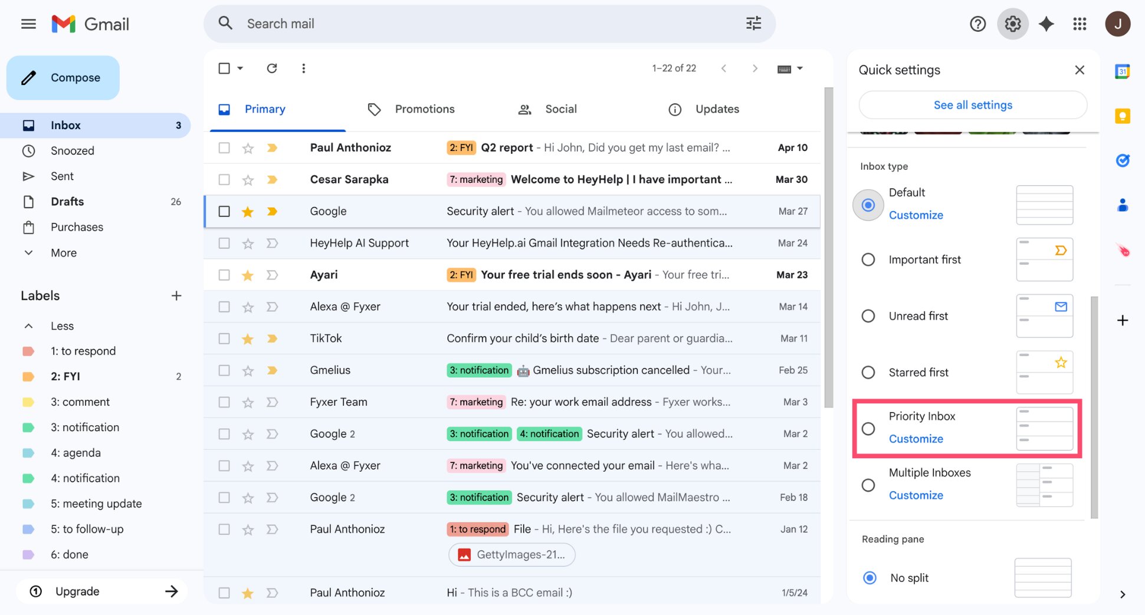Open the Sent folder

[62, 176]
